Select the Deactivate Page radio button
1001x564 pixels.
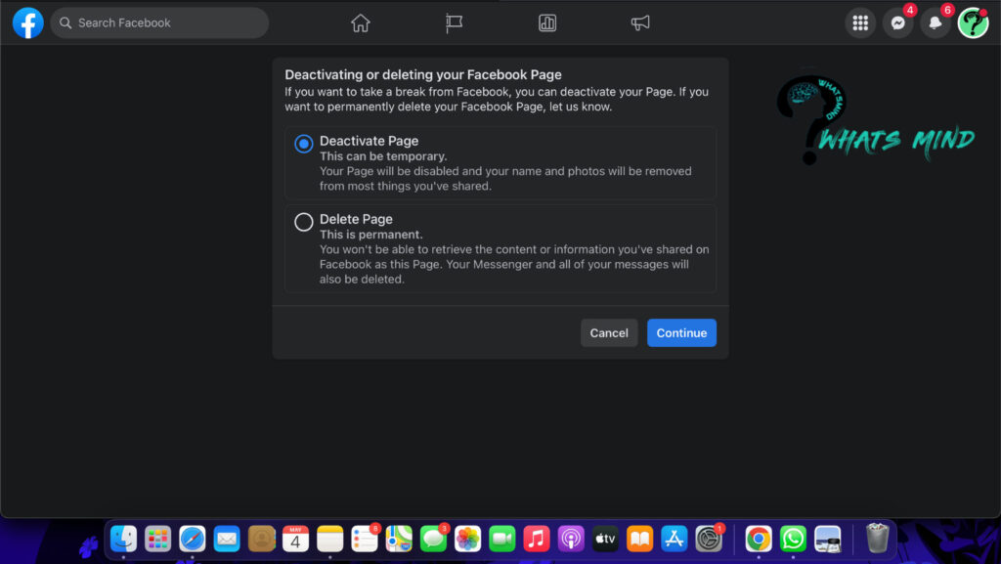pyautogui.click(x=304, y=143)
